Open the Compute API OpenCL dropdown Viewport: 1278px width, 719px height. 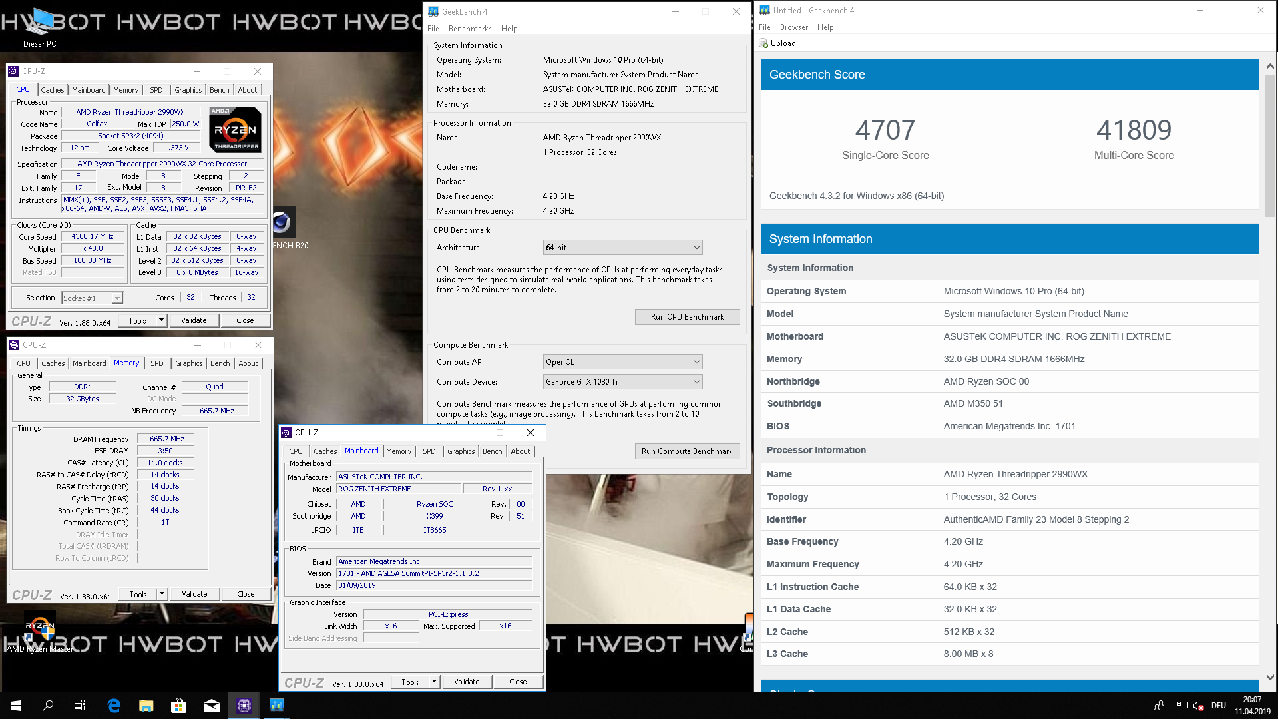(x=622, y=362)
